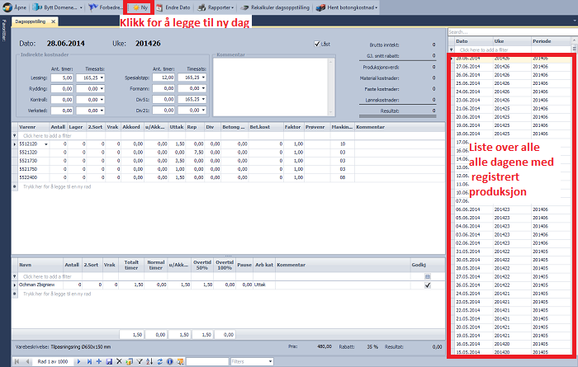Screen dimensions: 578x367
Task: Open the Endre Dato tool
Action: (173, 7)
